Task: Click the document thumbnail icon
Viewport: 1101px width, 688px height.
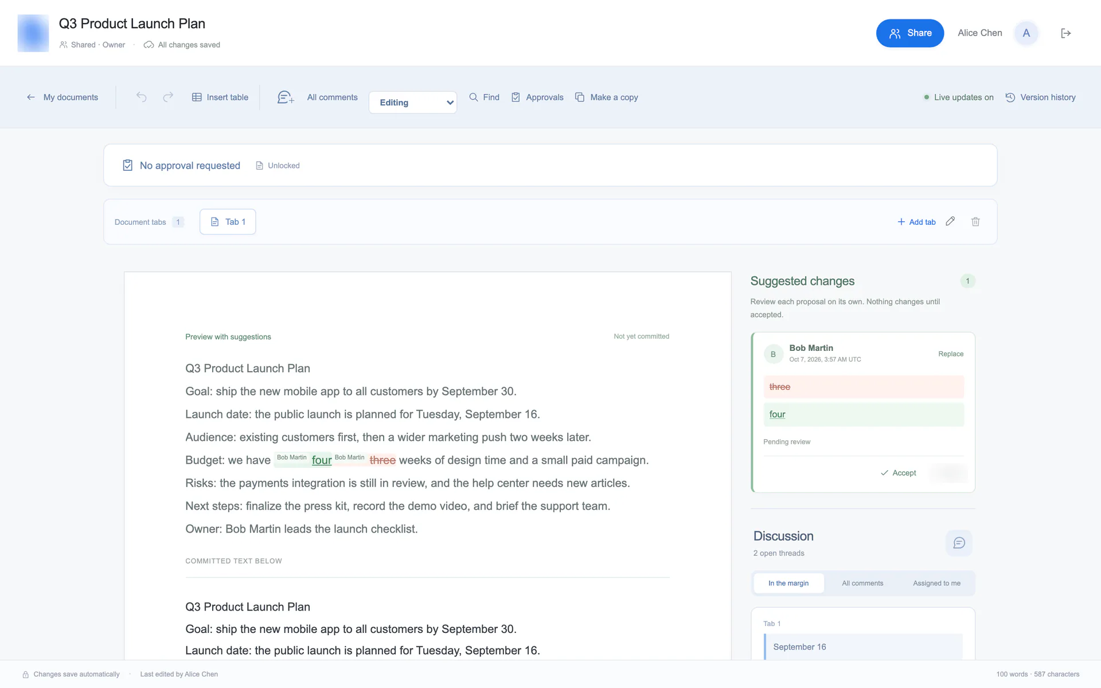Action: 33,33
